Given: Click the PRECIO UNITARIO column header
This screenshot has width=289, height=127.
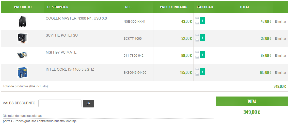Looking at the screenshot, I should point(174,7).
